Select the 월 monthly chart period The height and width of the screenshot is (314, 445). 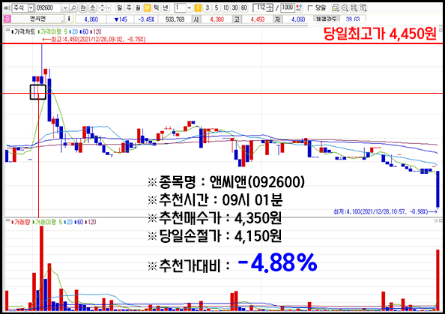pos(138,8)
